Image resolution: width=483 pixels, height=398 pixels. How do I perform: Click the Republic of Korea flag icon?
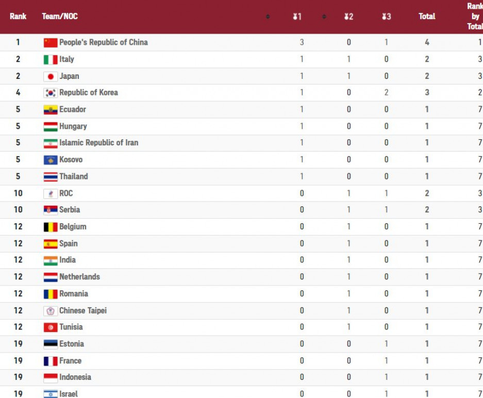tap(51, 93)
